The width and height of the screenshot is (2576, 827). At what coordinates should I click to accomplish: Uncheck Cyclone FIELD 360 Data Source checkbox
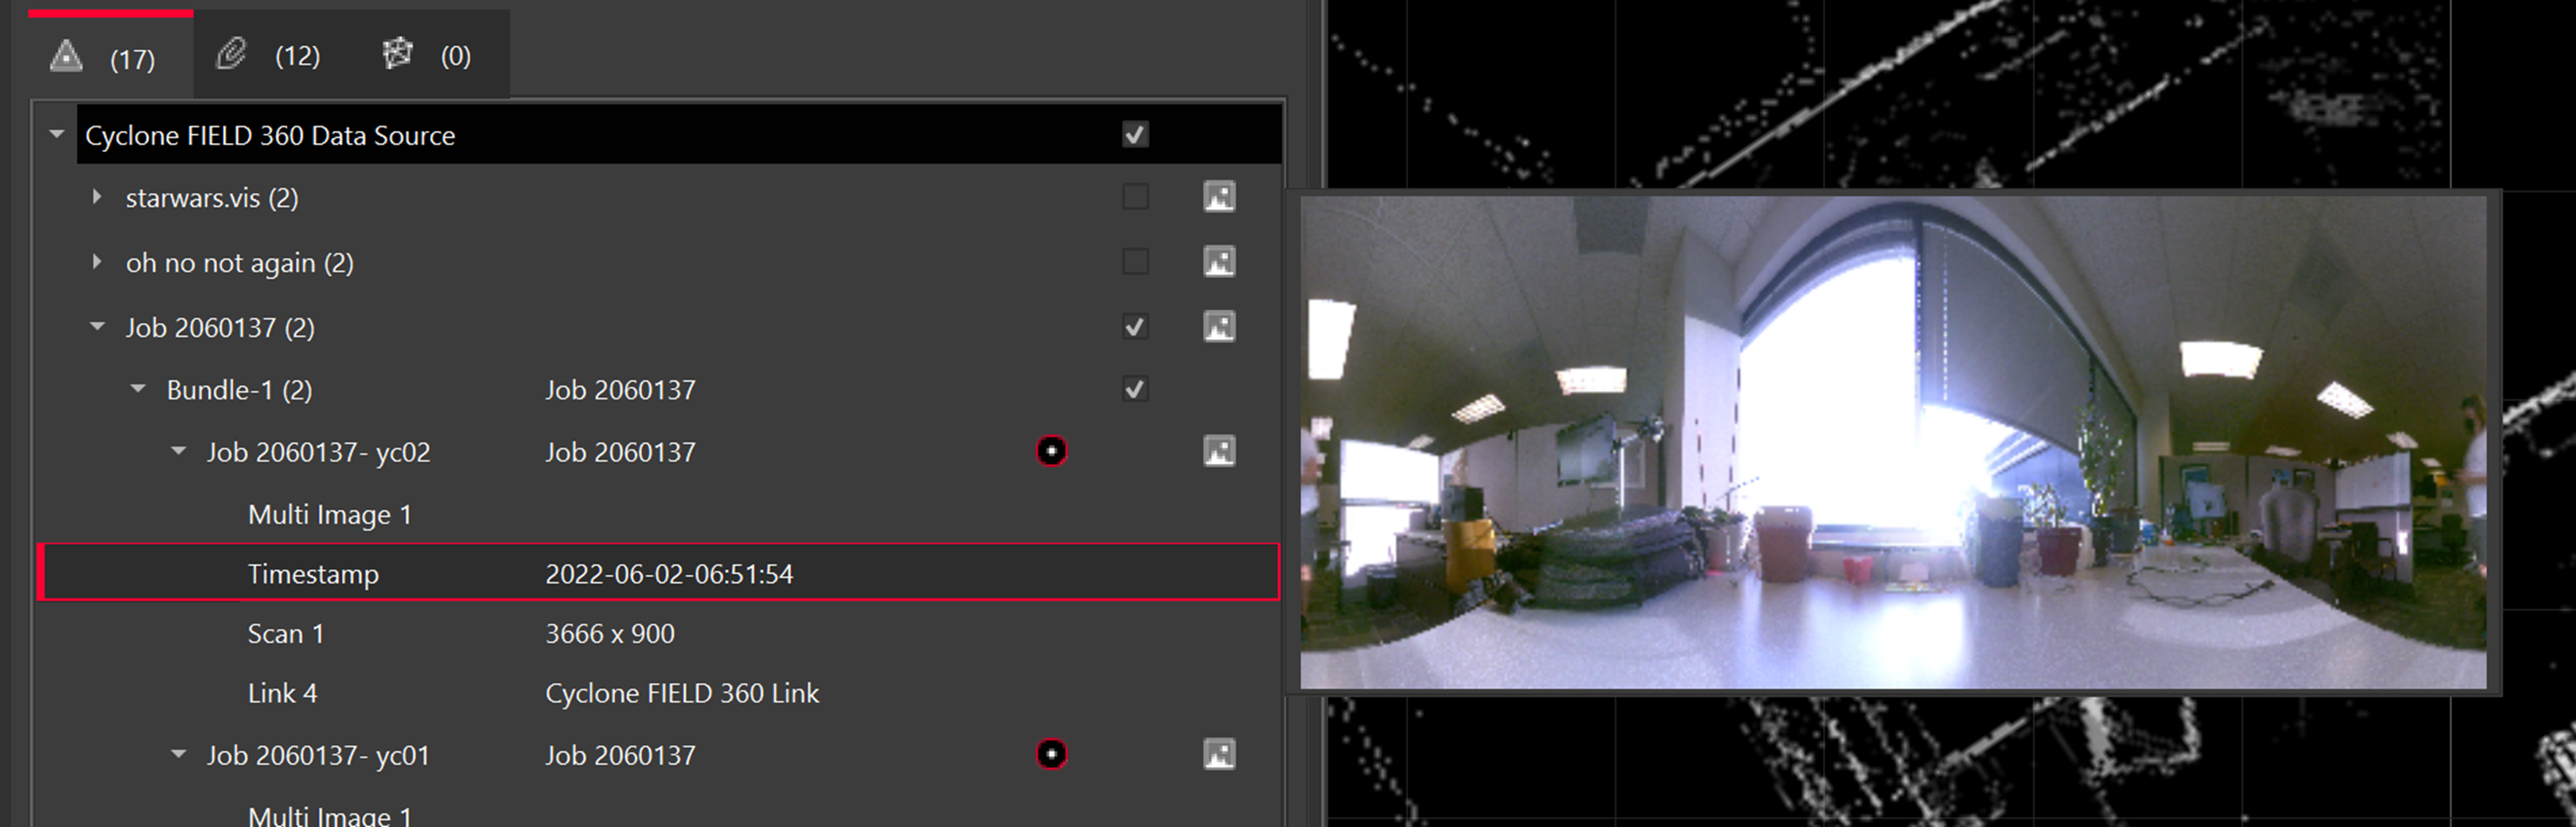pos(1135,135)
